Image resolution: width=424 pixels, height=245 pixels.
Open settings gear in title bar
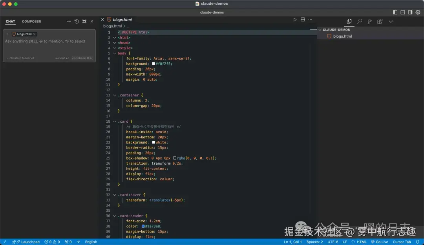[418, 12]
